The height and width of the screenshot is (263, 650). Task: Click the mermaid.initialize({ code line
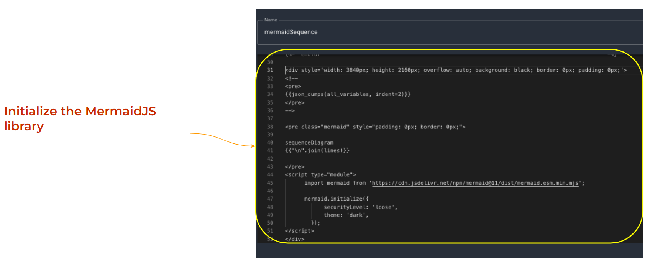[x=336, y=199]
